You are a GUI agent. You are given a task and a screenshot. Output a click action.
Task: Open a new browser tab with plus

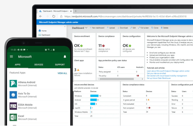click(76, 11)
